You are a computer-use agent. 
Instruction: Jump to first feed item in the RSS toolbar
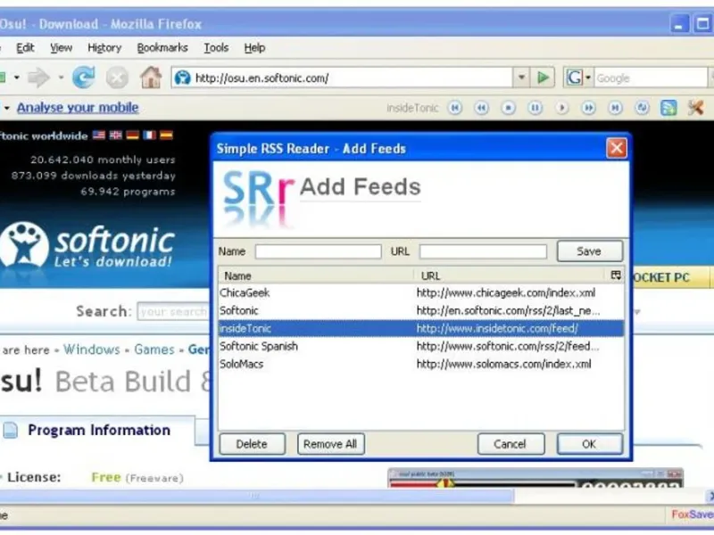coord(455,108)
